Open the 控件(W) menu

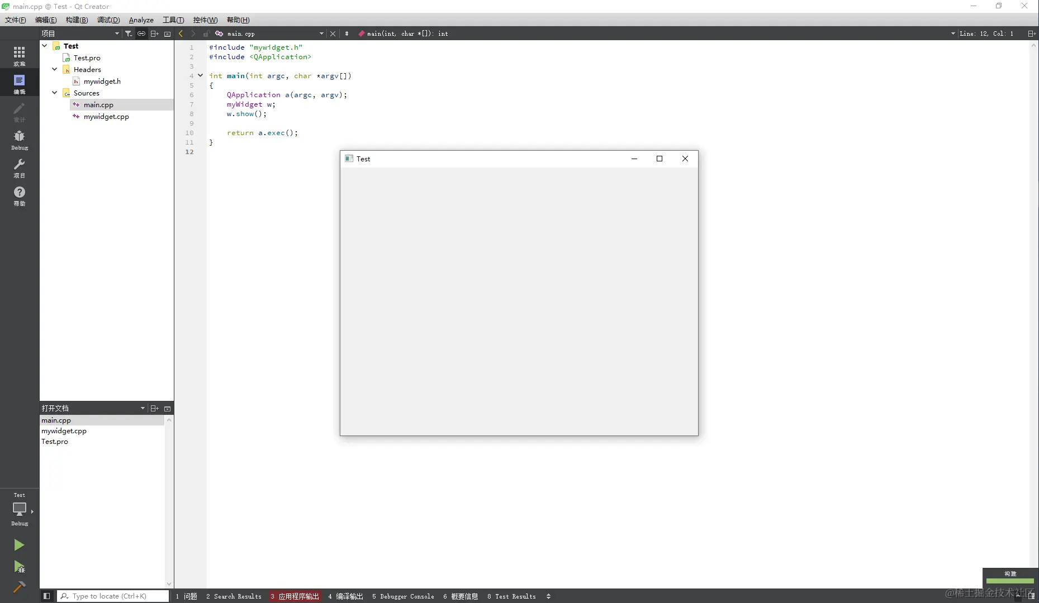205,20
